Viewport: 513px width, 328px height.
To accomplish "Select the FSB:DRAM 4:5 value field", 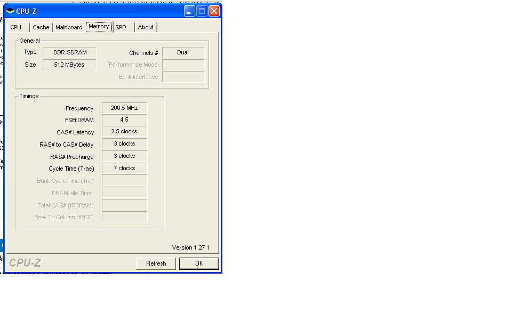I will [x=124, y=120].
